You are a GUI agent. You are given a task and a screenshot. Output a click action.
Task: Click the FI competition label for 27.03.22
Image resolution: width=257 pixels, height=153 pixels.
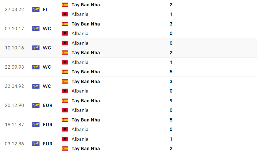[x=45, y=9]
